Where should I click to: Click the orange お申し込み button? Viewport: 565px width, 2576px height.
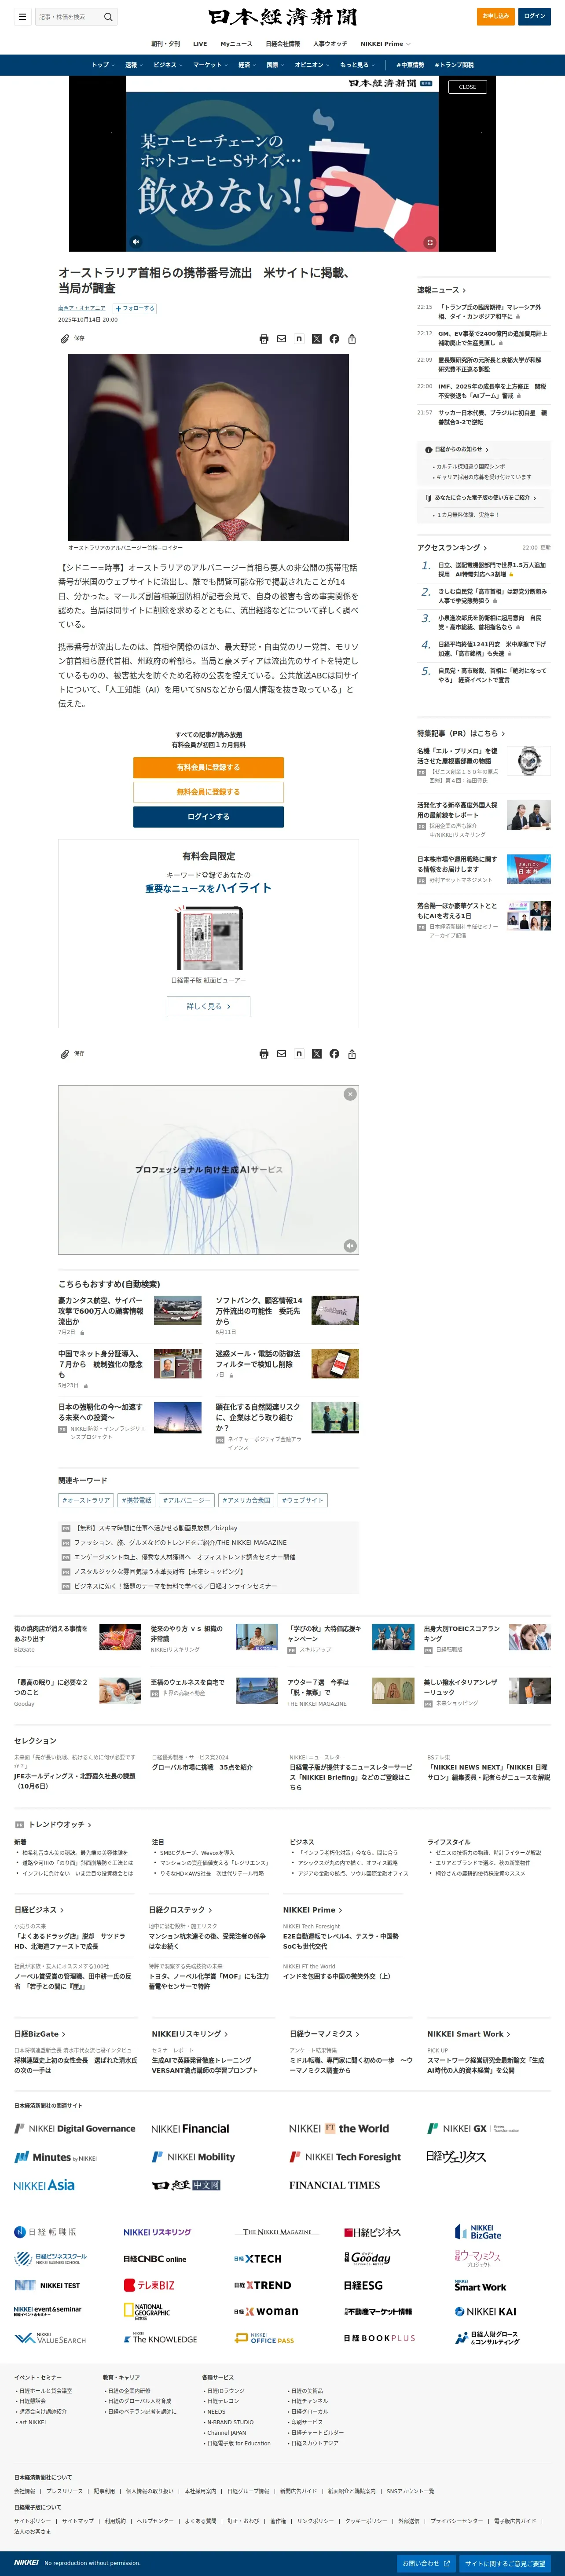click(496, 16)
